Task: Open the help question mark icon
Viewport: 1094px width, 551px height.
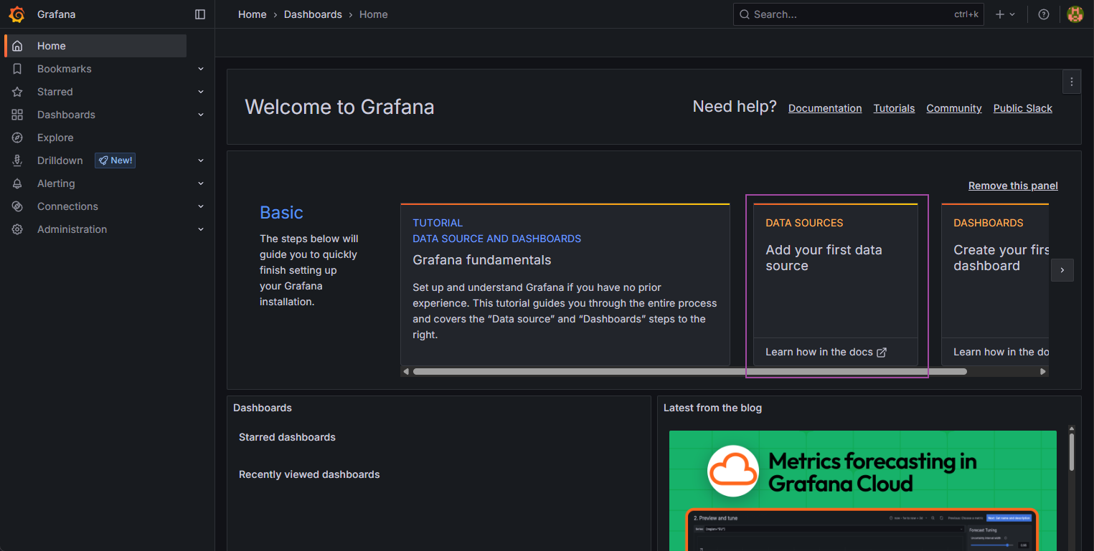Action: 1044,14
